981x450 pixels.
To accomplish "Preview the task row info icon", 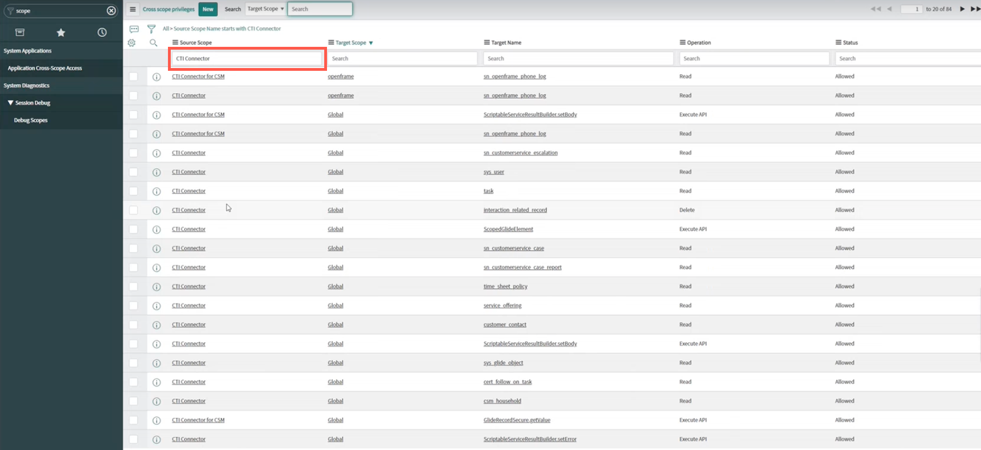I will (x=157, y=191).
